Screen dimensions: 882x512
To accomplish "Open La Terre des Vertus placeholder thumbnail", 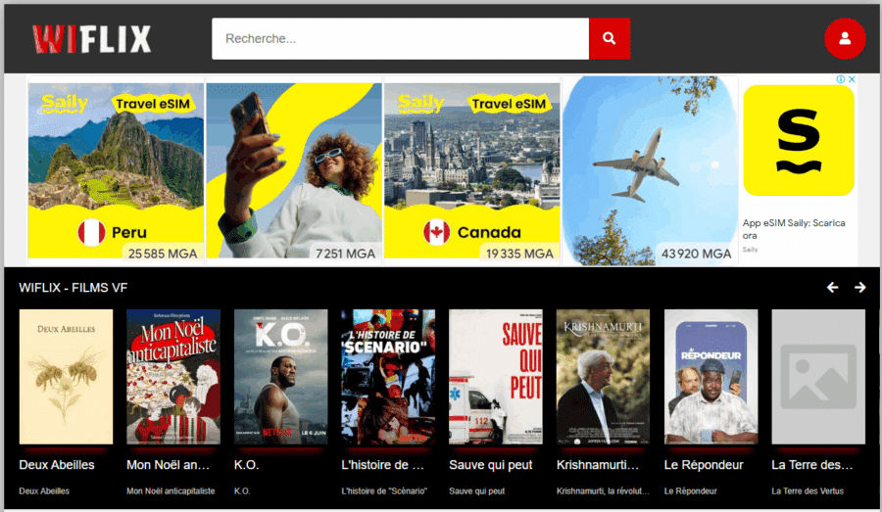I will 817,377.
